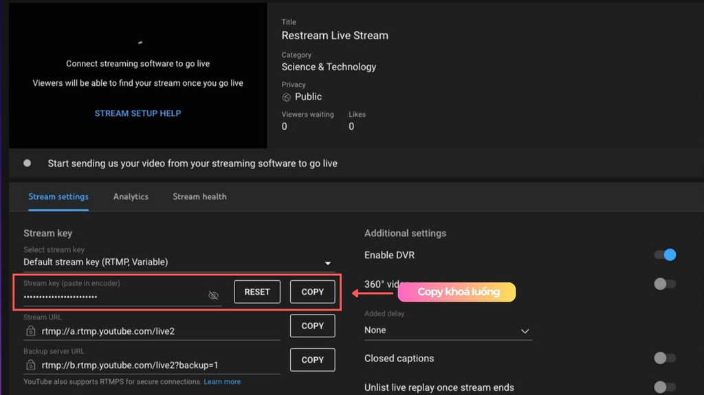This screenshot has height=395, width=704.
Task: Click the gray live status dot indicator
Action: pos(27,163)
